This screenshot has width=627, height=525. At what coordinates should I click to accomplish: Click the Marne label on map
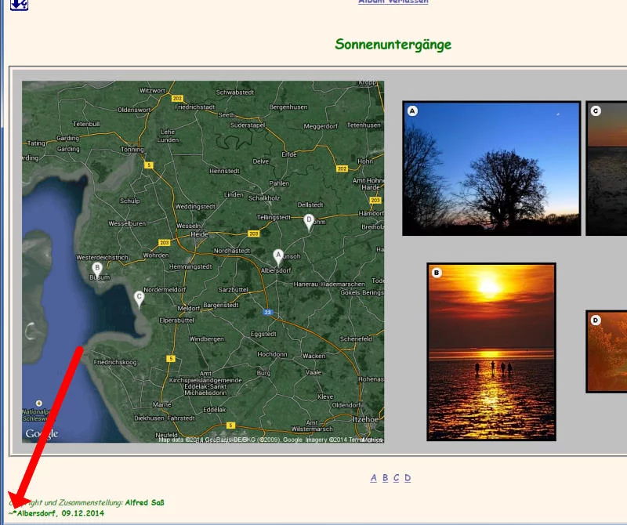(x=162, y=404)
